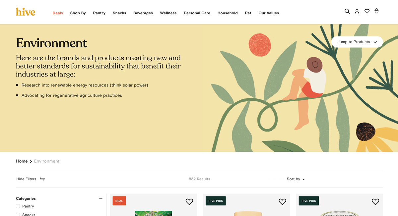Check the Pantry category checkbox
This screenshot has height=216, width=398.
click(18, 206)
